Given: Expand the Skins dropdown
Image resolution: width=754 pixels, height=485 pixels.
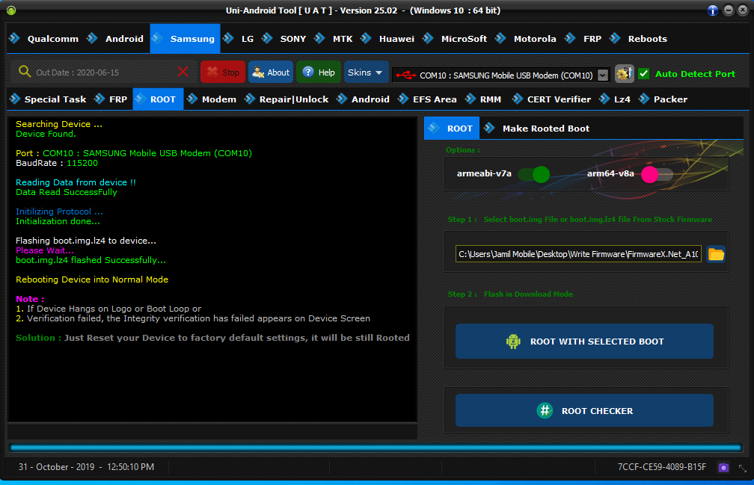Looking at the screenshot, I should (367, 72).
